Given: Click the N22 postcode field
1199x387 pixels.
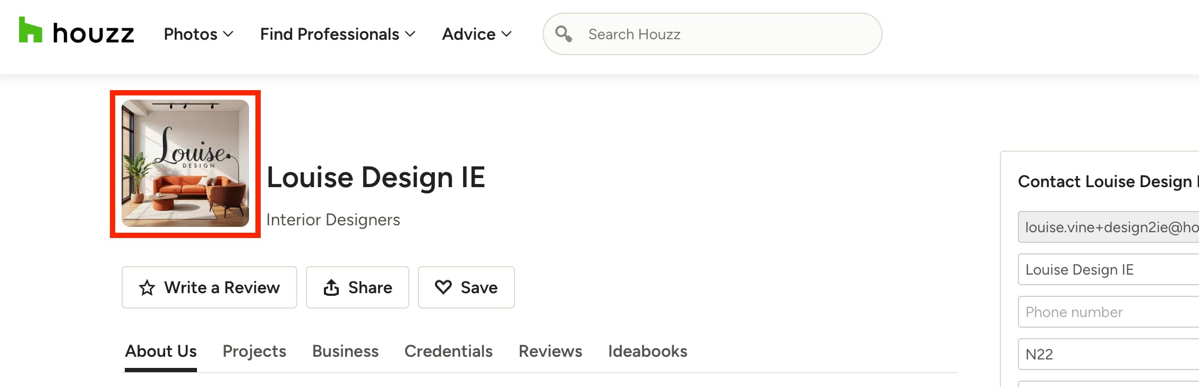Looking at the screenshot, I should pyautogui.click(x=1108, y=354).
